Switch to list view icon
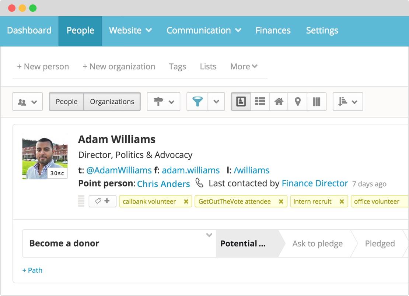 [x=260, y=102]
